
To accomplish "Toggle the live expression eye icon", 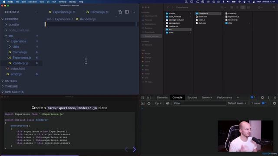I will pyautogui.click(x=168, y=103).
